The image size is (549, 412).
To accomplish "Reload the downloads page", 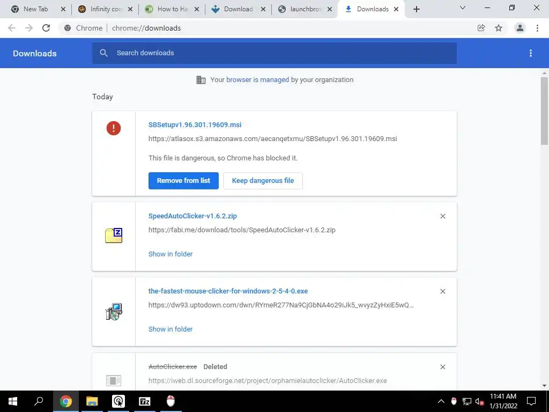I will [x=46, y=28].
